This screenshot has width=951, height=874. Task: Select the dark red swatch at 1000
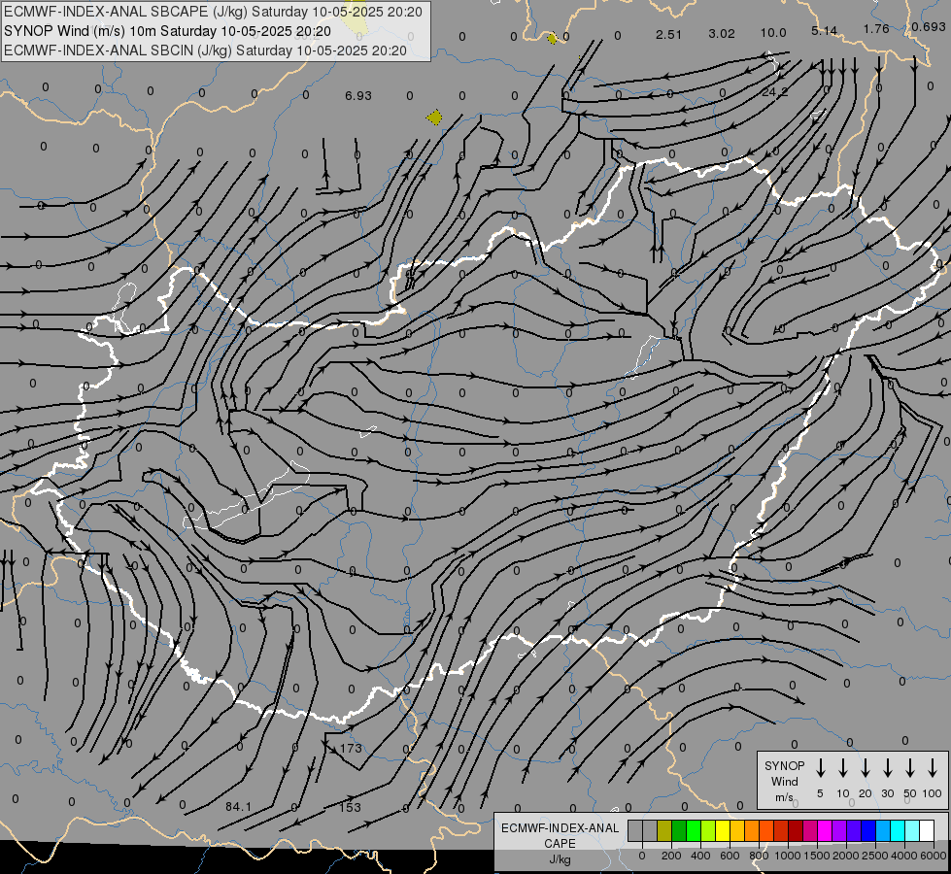796,831
